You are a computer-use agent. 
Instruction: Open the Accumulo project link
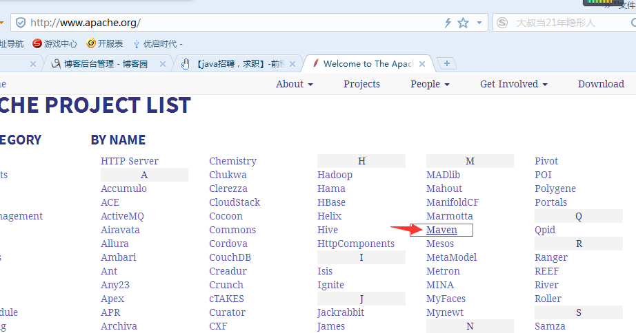click(x=123, y=189)
